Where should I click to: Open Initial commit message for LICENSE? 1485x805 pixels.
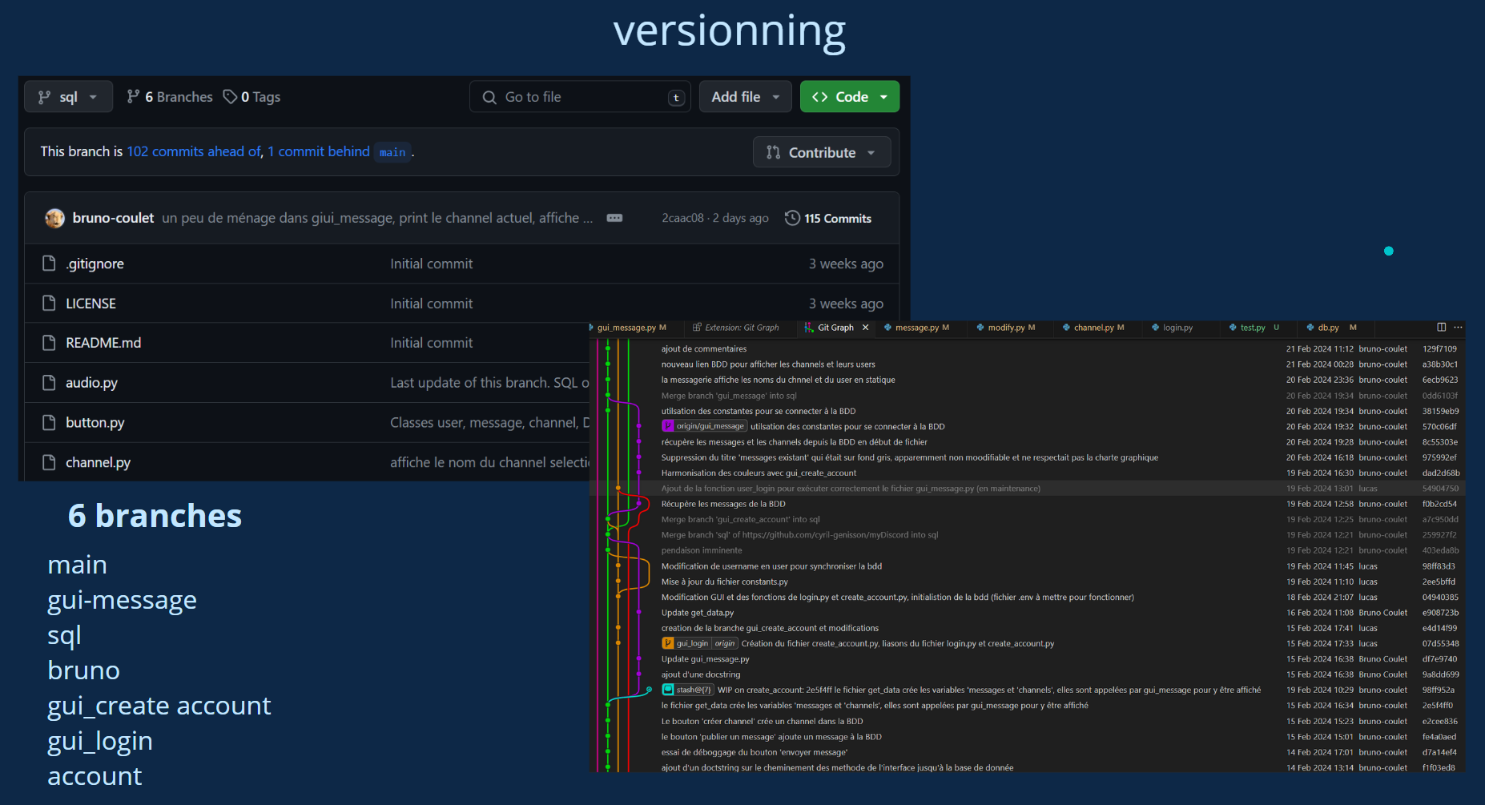(x=431, y=304)
